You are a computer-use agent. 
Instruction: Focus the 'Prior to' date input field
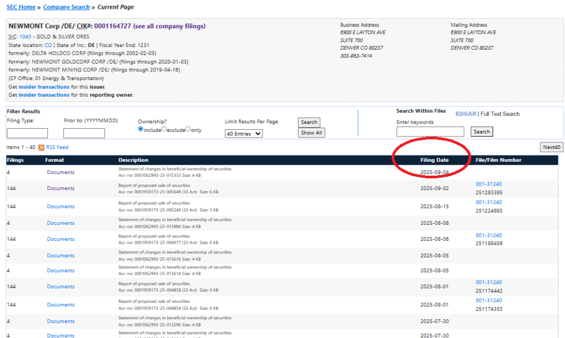84,133
